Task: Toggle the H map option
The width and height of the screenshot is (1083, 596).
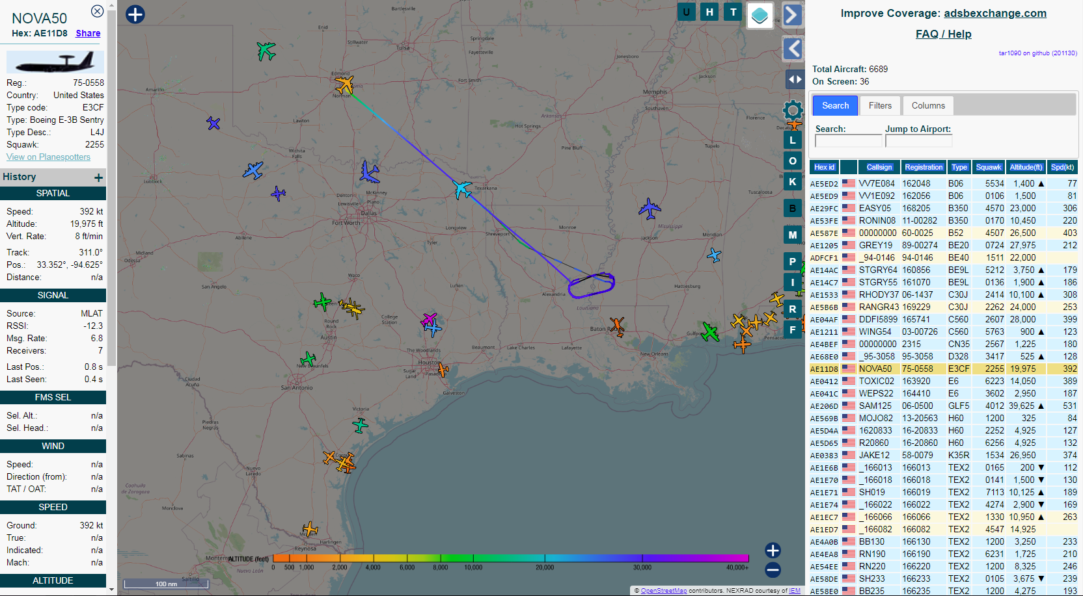Action: pyautogui.click(x=709, y=12)
